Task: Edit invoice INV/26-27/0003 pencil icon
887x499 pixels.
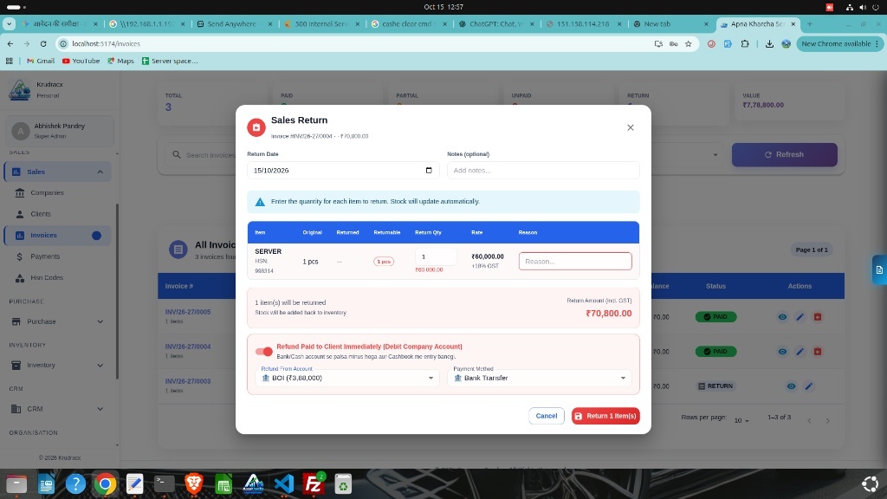Action: tap(809, 386)
